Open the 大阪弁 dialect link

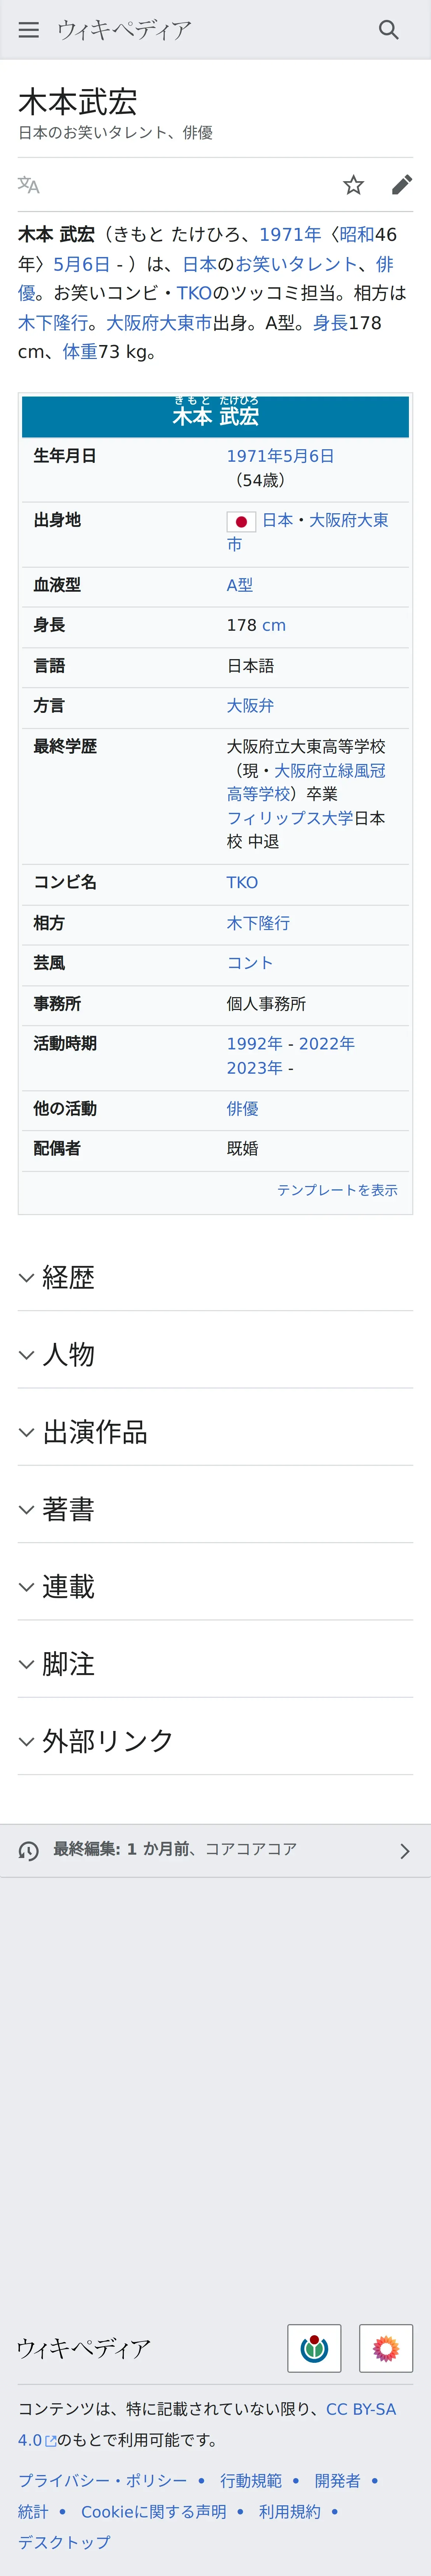[x=250, y=705]
